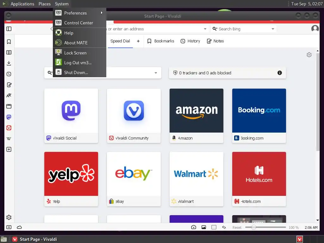Open Control Center from System menu
Screen dimensions: 324x243
(79, 23)
